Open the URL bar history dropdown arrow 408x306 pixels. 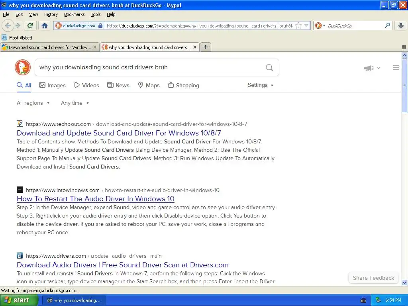tap(306, 25)
